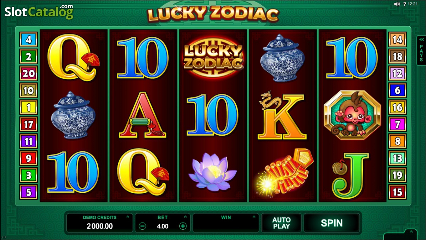
Task: Expand the PAYS side tab
Action: [x=421, y=50]
